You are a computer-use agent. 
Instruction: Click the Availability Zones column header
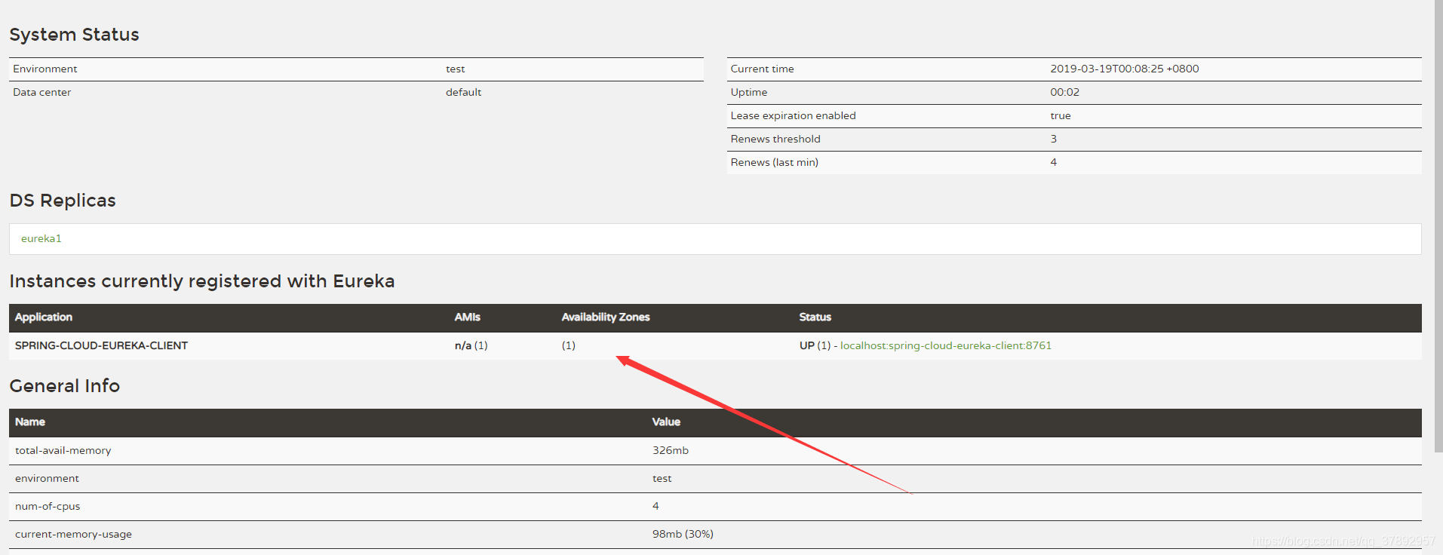pyautogui.click(x=606, y=317)
